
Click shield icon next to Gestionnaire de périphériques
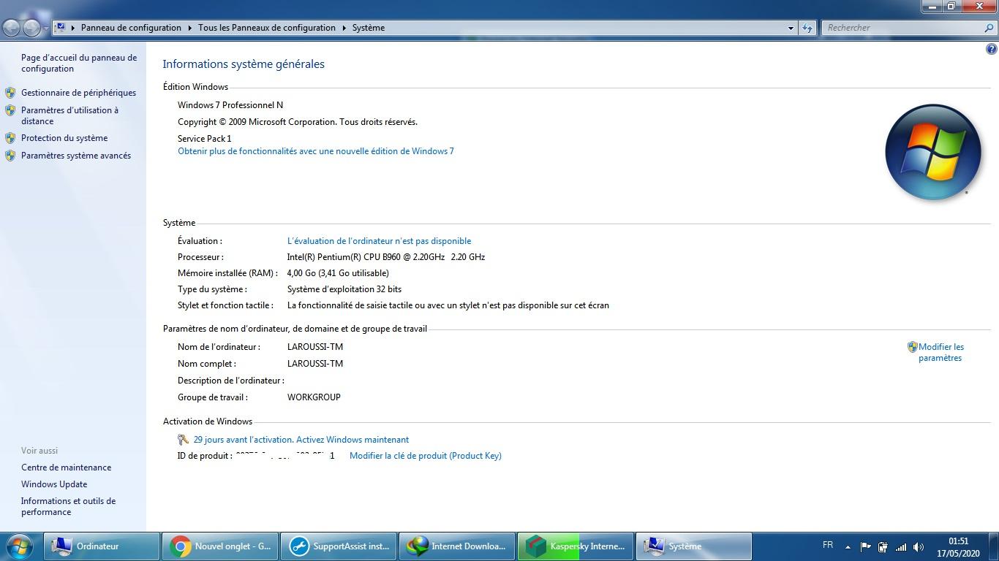[10, 93]
